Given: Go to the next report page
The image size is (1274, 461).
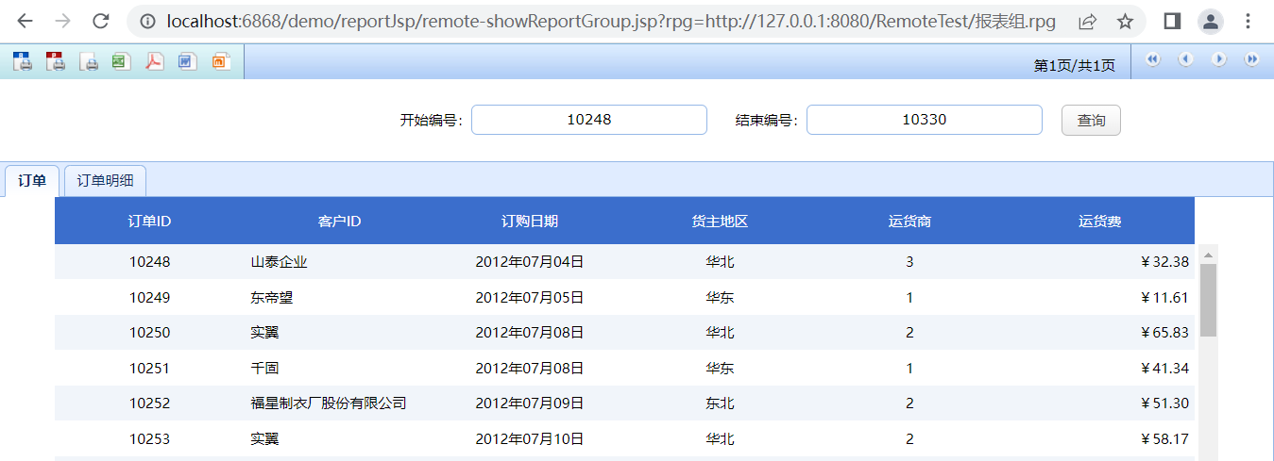Looking at the screenshot, I should click(1218, 59).
